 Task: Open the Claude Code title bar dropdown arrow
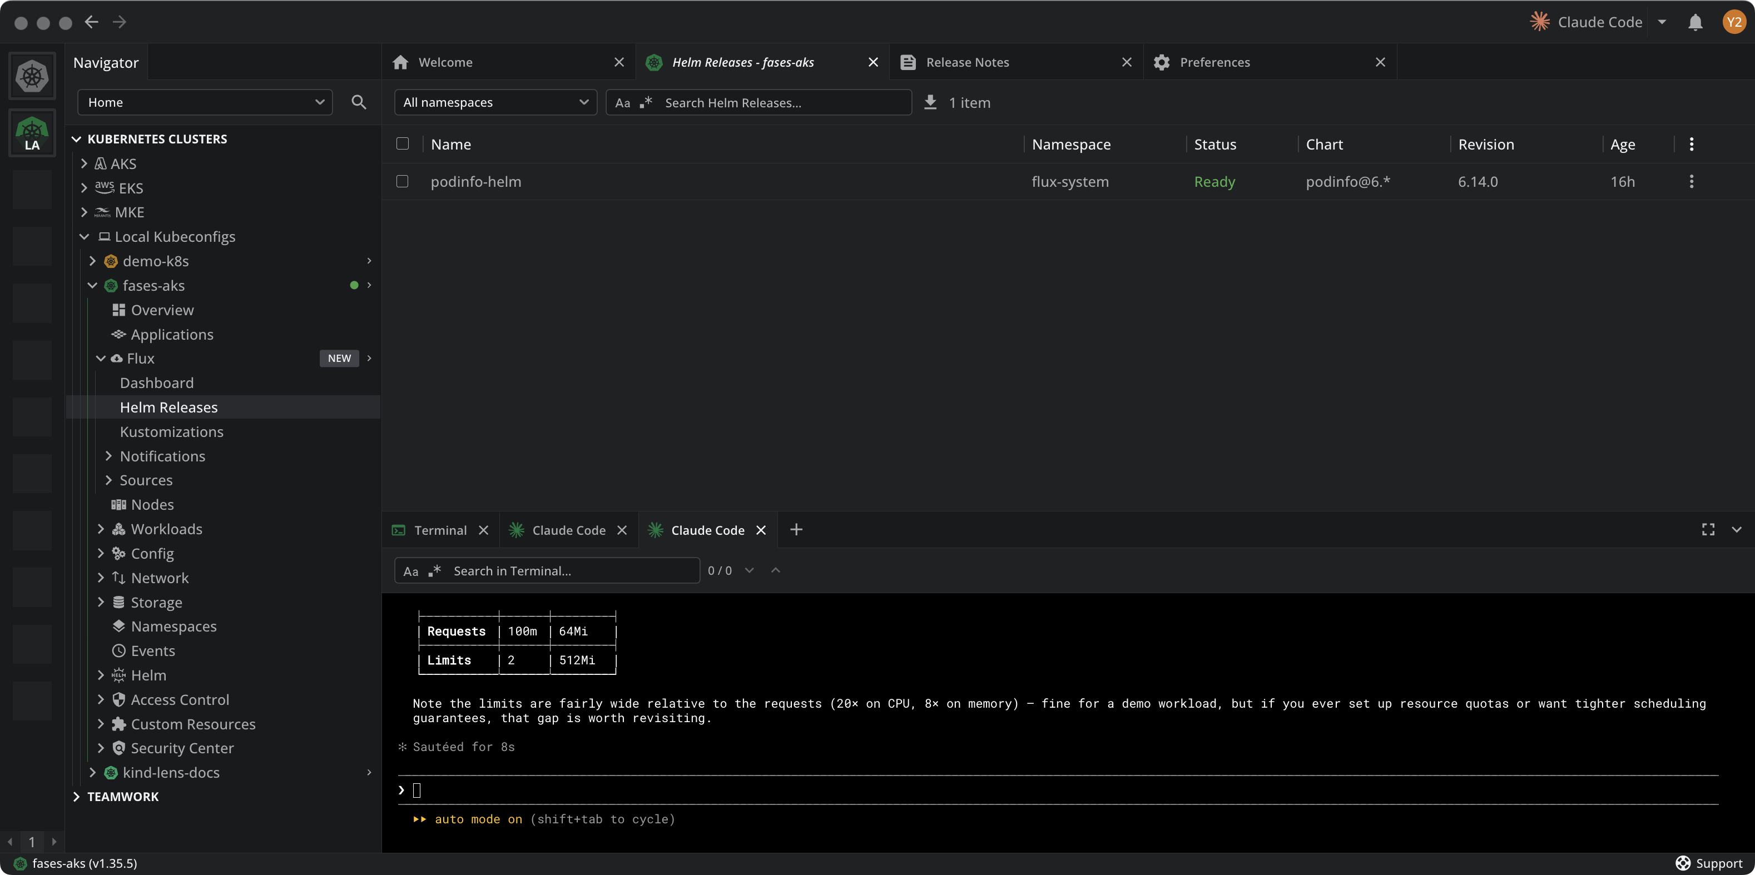pos(1662,22)
